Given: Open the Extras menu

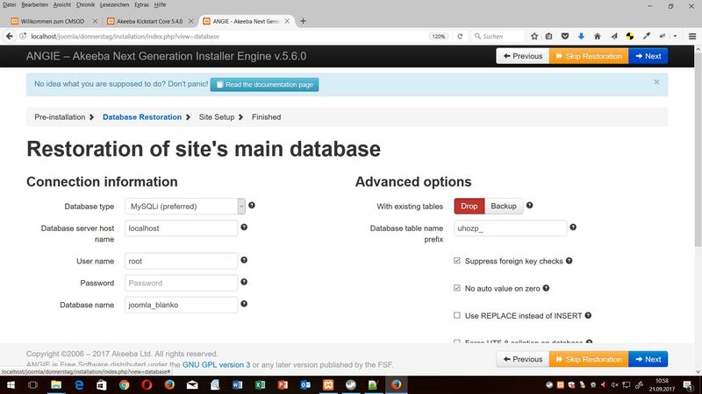Looking at the screenshot, I should [141, 4].
